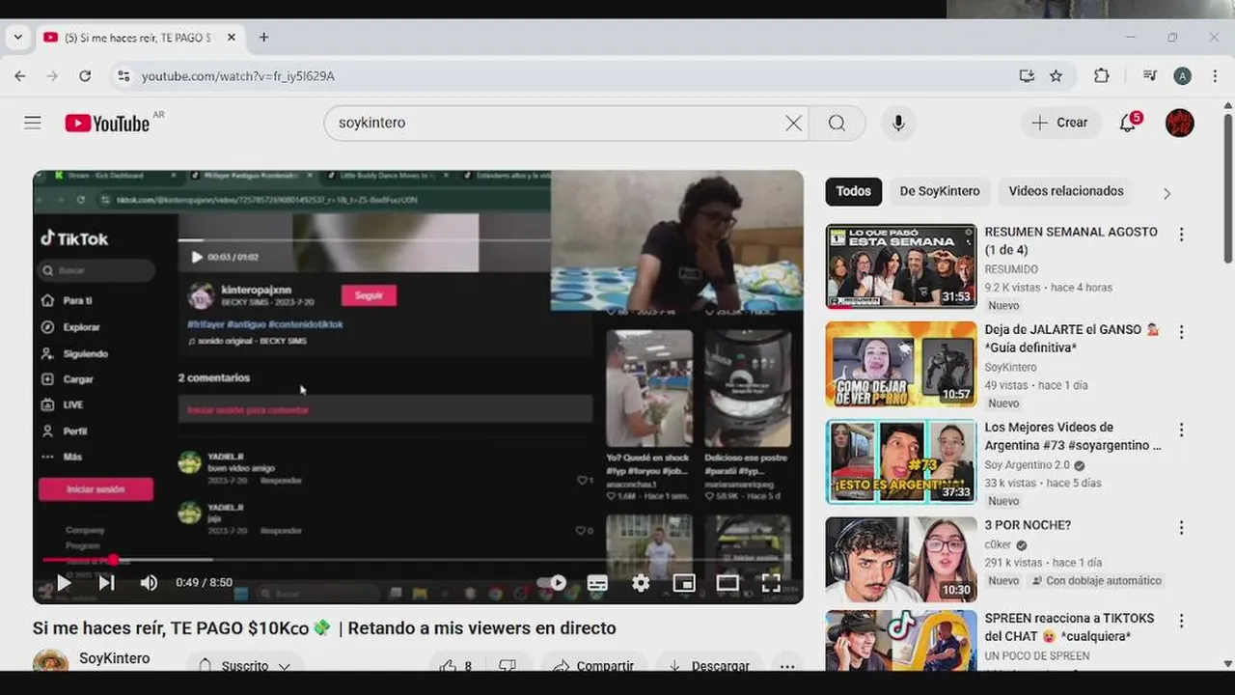
Task: Open options for RESUMEN SEMANAL video
Action: click(x=1181, y=235)
